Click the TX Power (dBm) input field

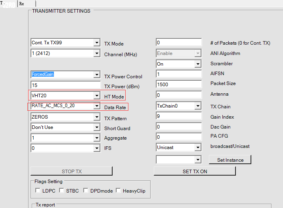(65, 85)
